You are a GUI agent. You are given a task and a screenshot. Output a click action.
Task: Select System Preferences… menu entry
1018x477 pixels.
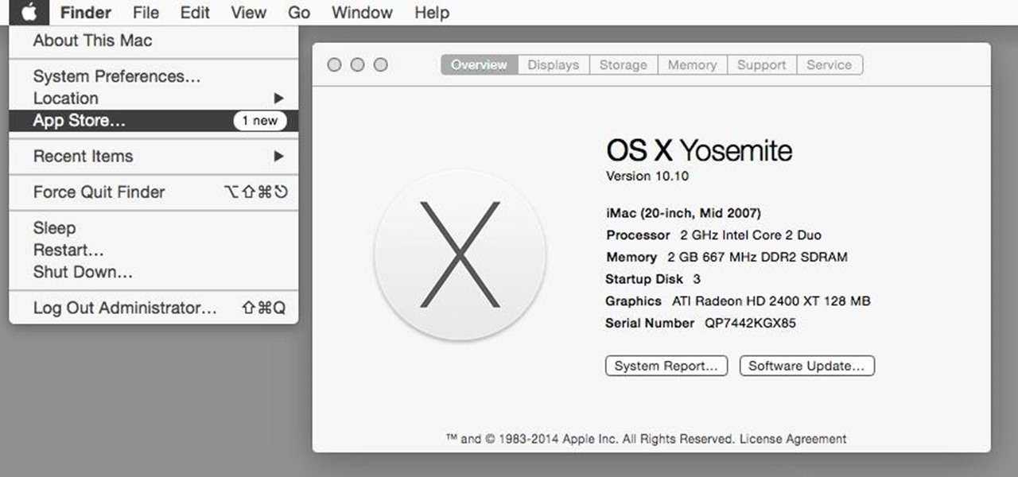pos(153,76)
